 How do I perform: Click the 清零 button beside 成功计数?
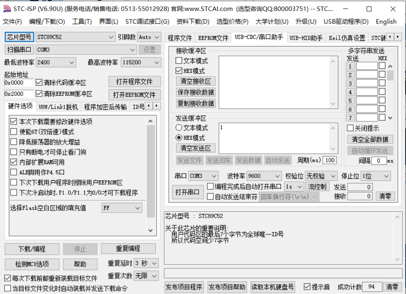tap(392, 287)
